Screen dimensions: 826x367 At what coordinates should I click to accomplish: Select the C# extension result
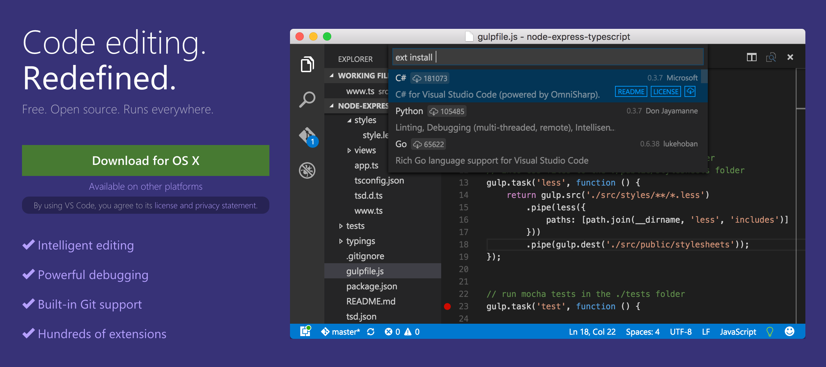(548, 86)
